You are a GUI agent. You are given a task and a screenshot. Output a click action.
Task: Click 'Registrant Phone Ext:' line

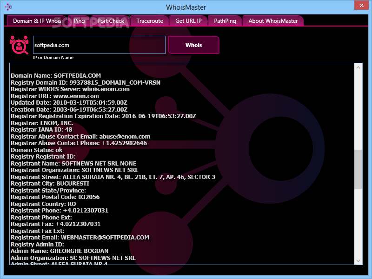(41, 218)
